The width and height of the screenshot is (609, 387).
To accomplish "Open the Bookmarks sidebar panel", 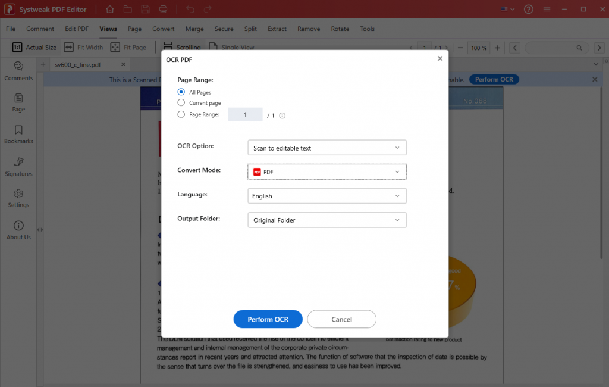I will click(x=18, y=135).
